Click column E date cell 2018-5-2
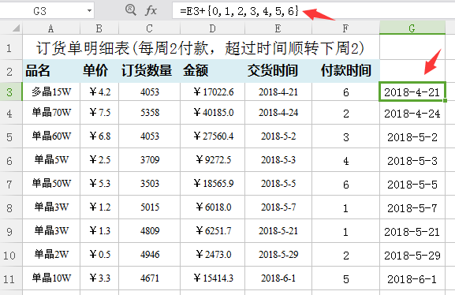Screen dimensions: 455x295 278,136
